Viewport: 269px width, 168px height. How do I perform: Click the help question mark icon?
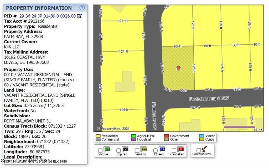click(82, 8)
